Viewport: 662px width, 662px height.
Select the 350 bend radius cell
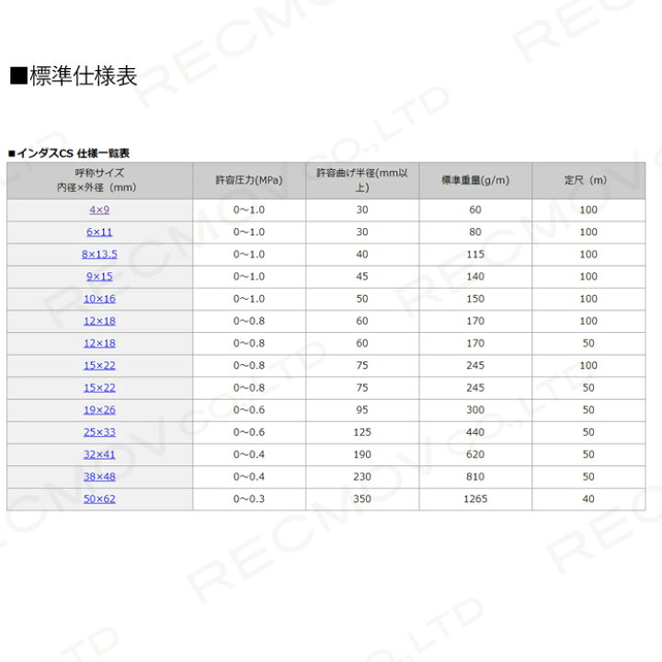tap(362, 499)
